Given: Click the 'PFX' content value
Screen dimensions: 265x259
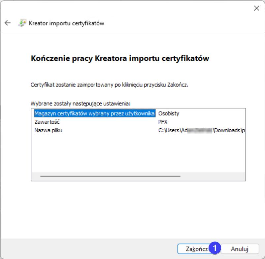Looking at the screenshot, I should click(163, 122).
